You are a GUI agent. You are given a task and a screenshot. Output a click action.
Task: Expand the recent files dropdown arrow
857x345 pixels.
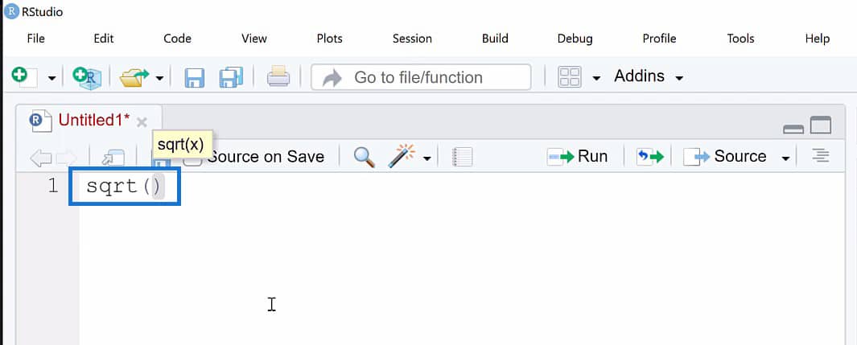coord(159,79)
